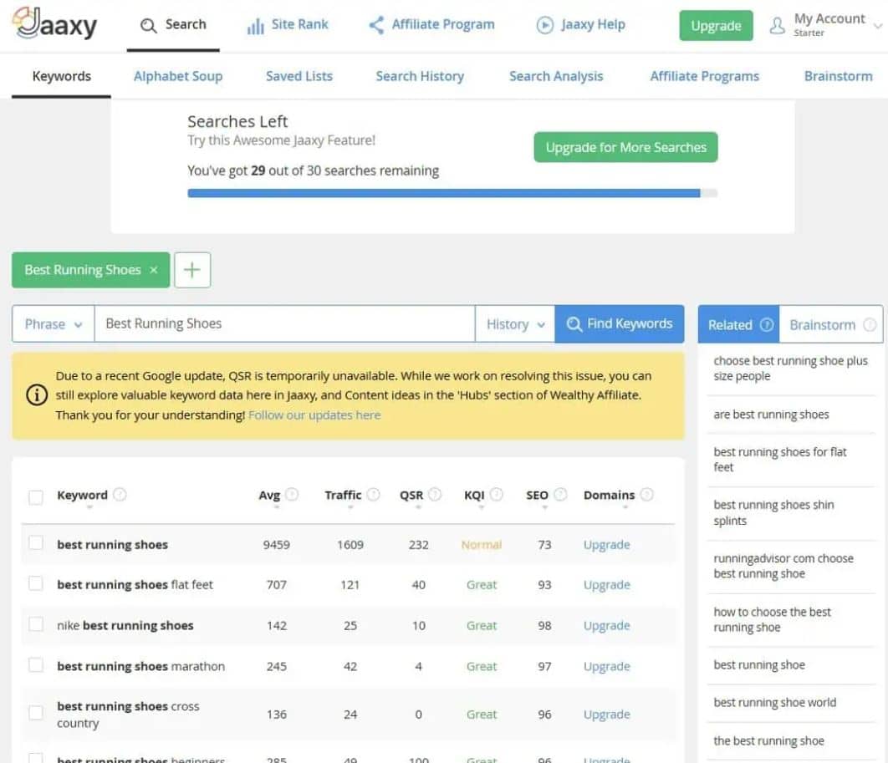Click the 'Normal' KQI value
Image resolution: width=888 pixels, height=763 pixels.
click(482, 545)
